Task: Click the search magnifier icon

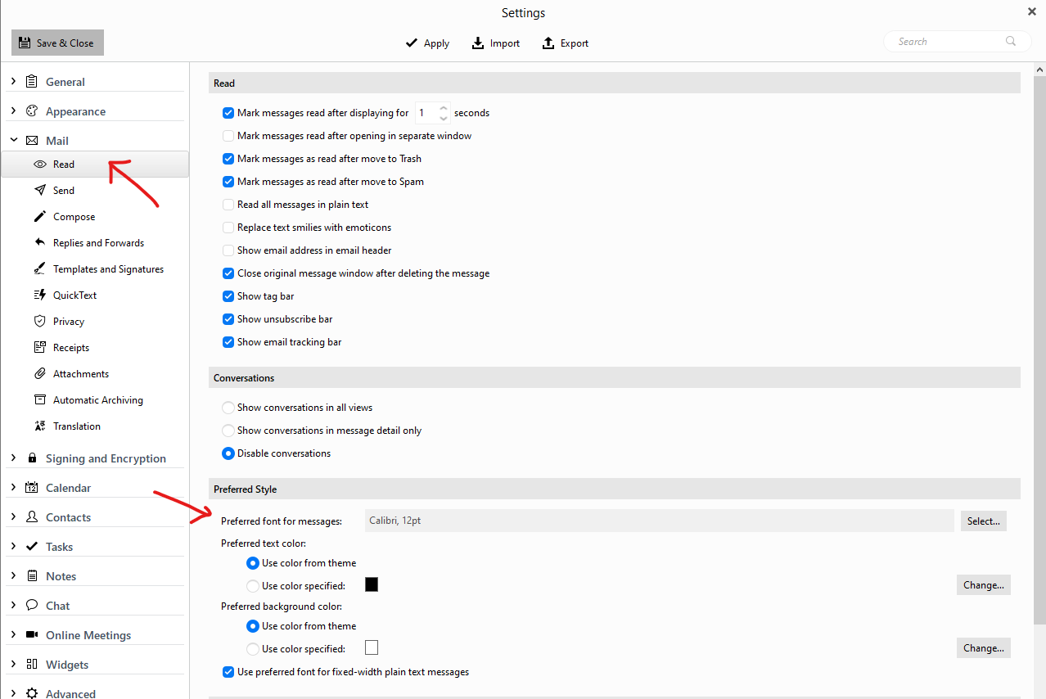Action: coord(1010,40)
